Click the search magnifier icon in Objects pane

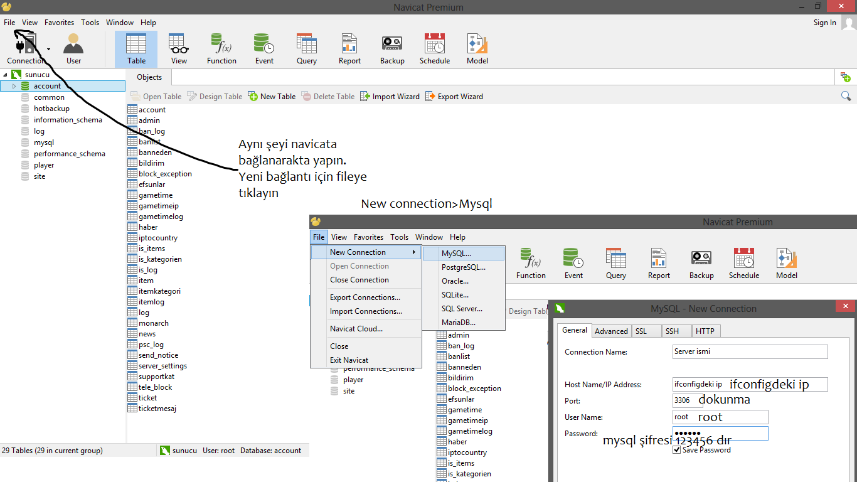846,96
